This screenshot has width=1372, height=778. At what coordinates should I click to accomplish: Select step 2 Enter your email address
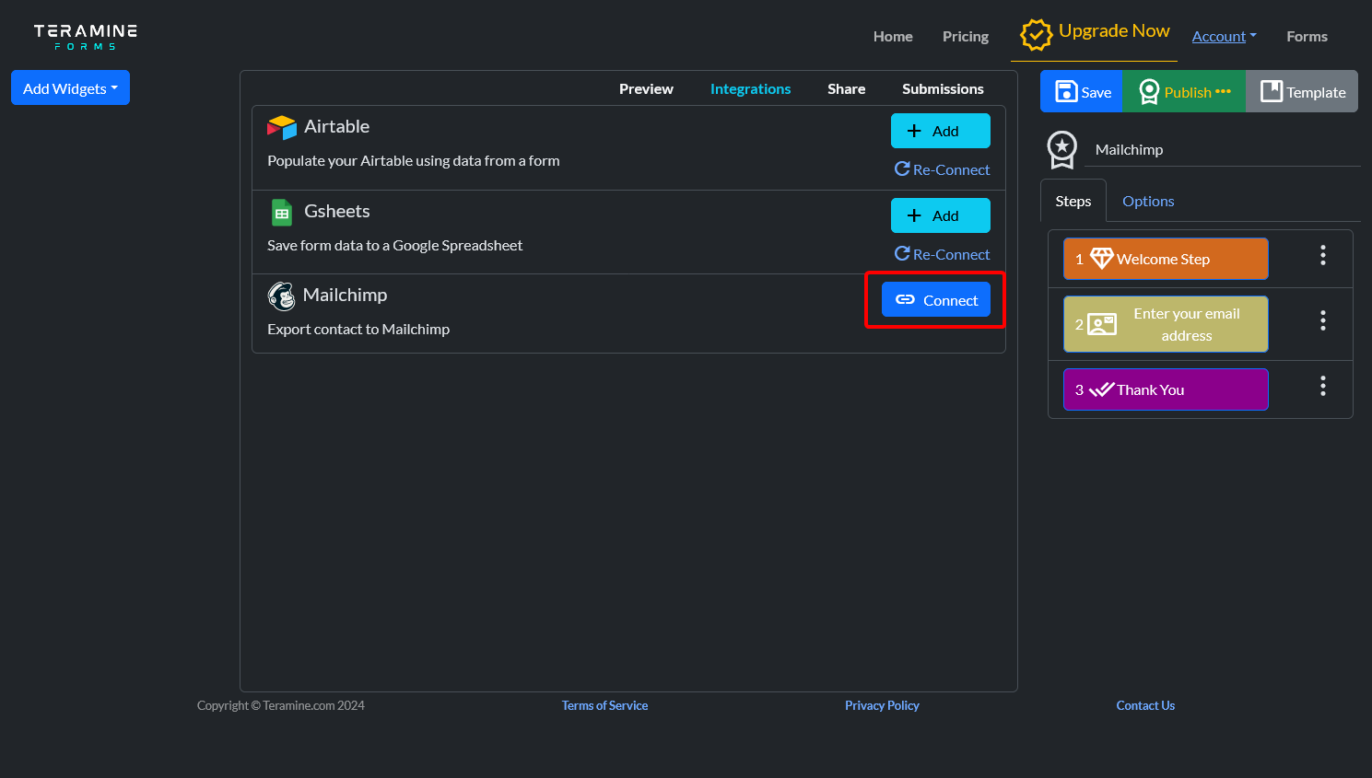coord(1166,324)
